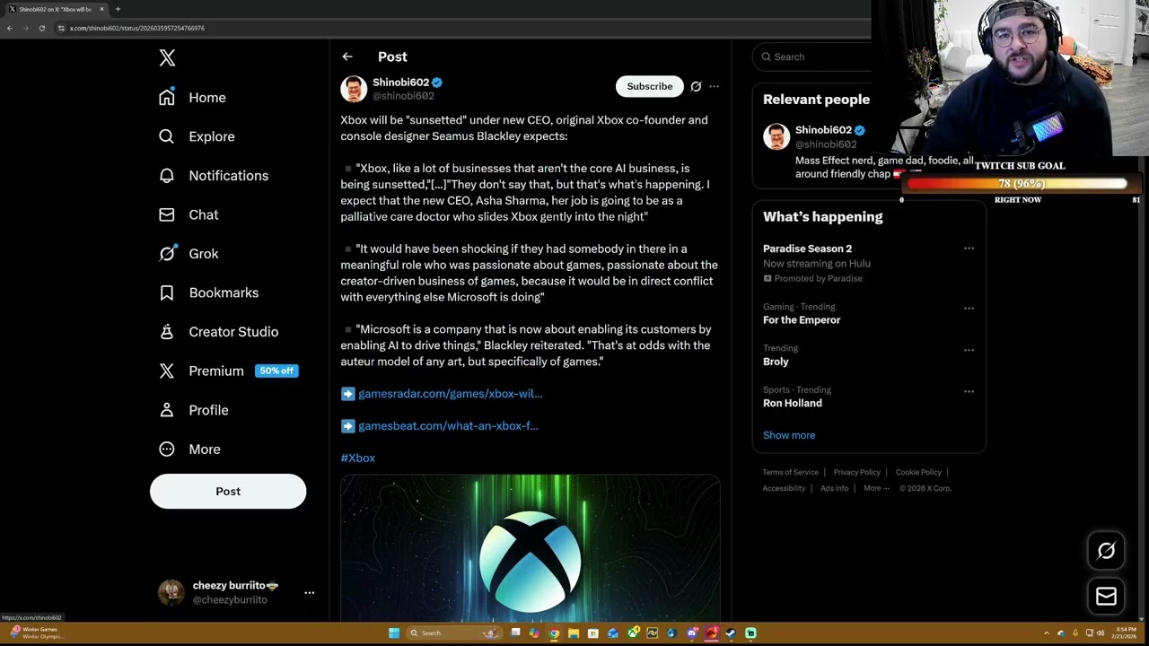The width and height of the screenshot is (1149, 646).
Task: Open Shinobi602 in Relevant people
Action: click(x=823, y=130)
